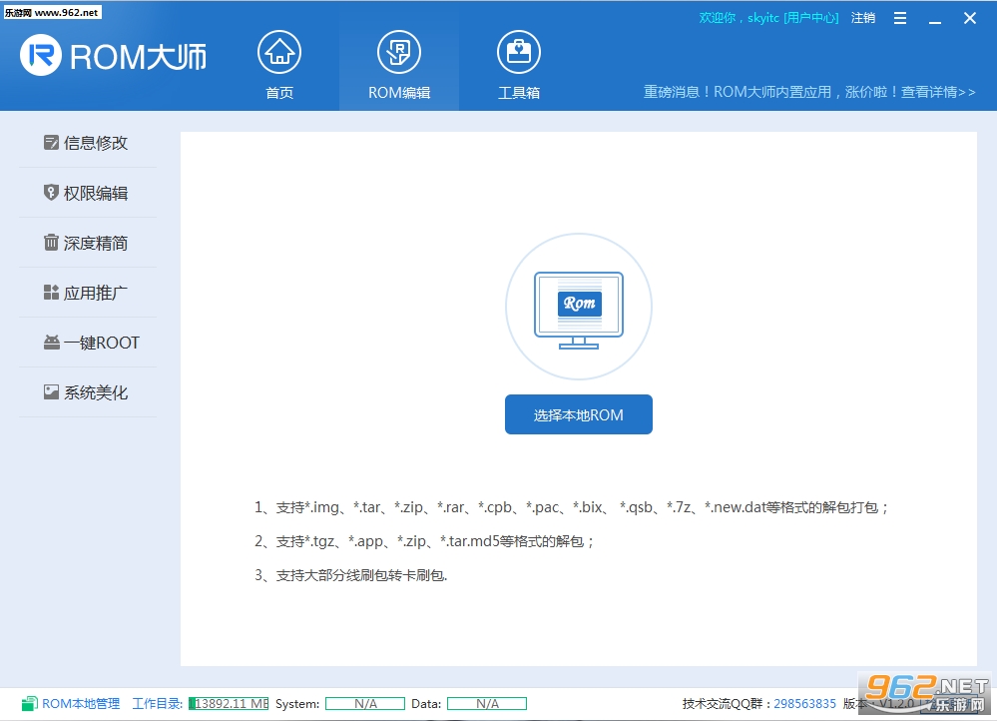Screen dimensions: 997x721
Task: Click the 一键ROOT android icon
Action: point(51,343)
